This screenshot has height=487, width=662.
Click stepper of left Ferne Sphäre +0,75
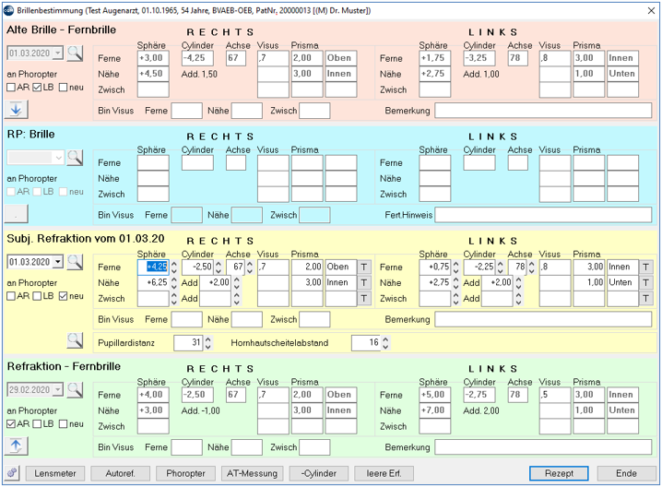tap(455, 267)
